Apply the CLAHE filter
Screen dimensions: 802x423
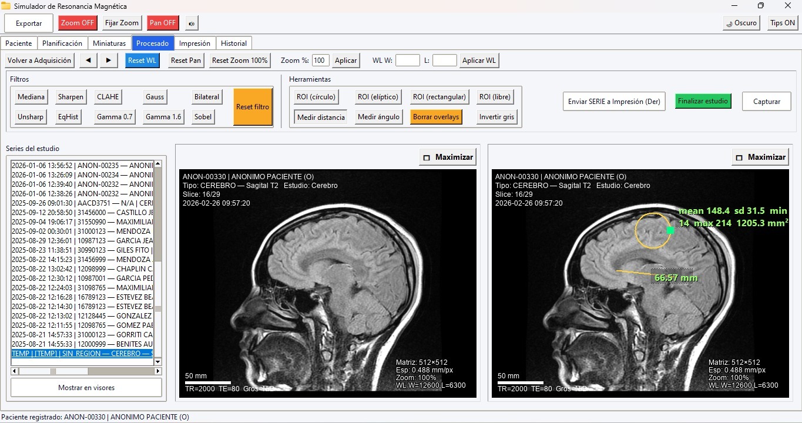coord(108,97)
